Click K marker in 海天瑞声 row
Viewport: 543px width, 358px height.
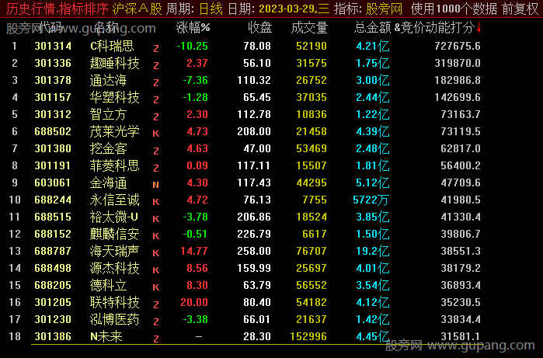(156, 253)
